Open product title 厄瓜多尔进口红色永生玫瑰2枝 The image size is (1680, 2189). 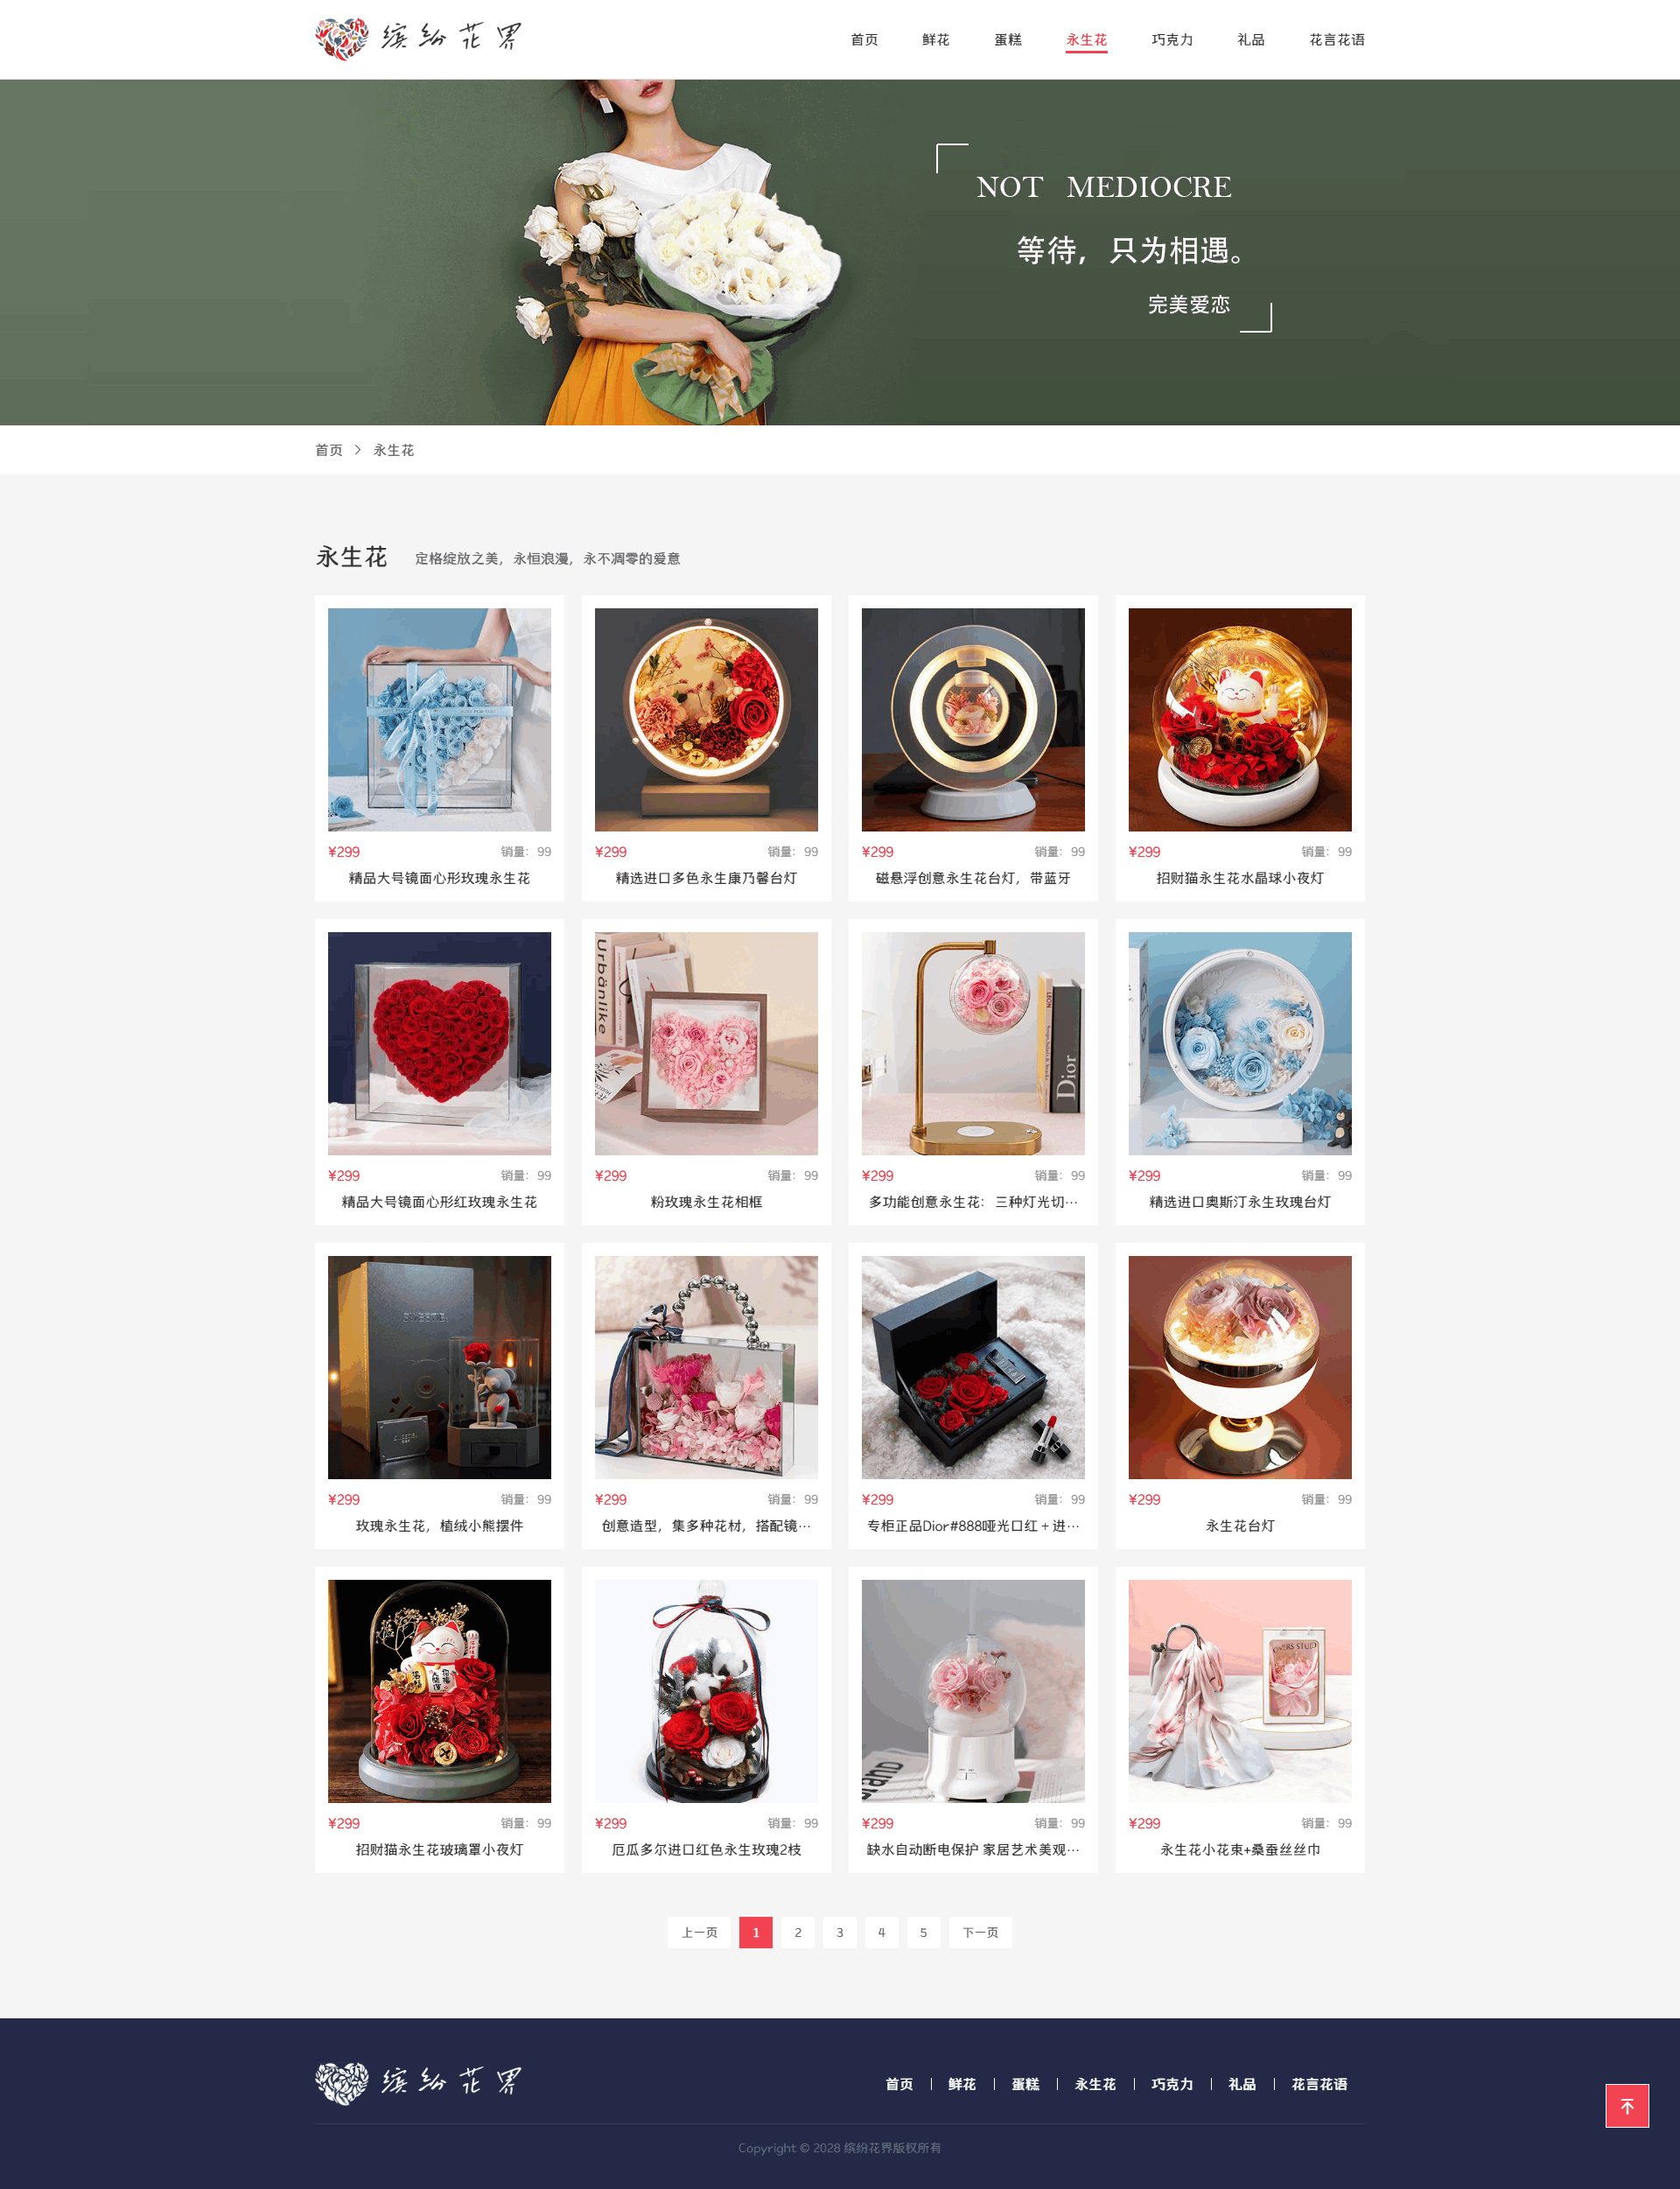(706, 1850)
